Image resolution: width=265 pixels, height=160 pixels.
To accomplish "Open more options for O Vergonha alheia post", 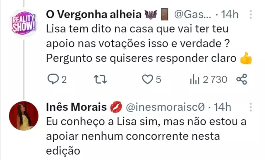I will tap(251, 15).
